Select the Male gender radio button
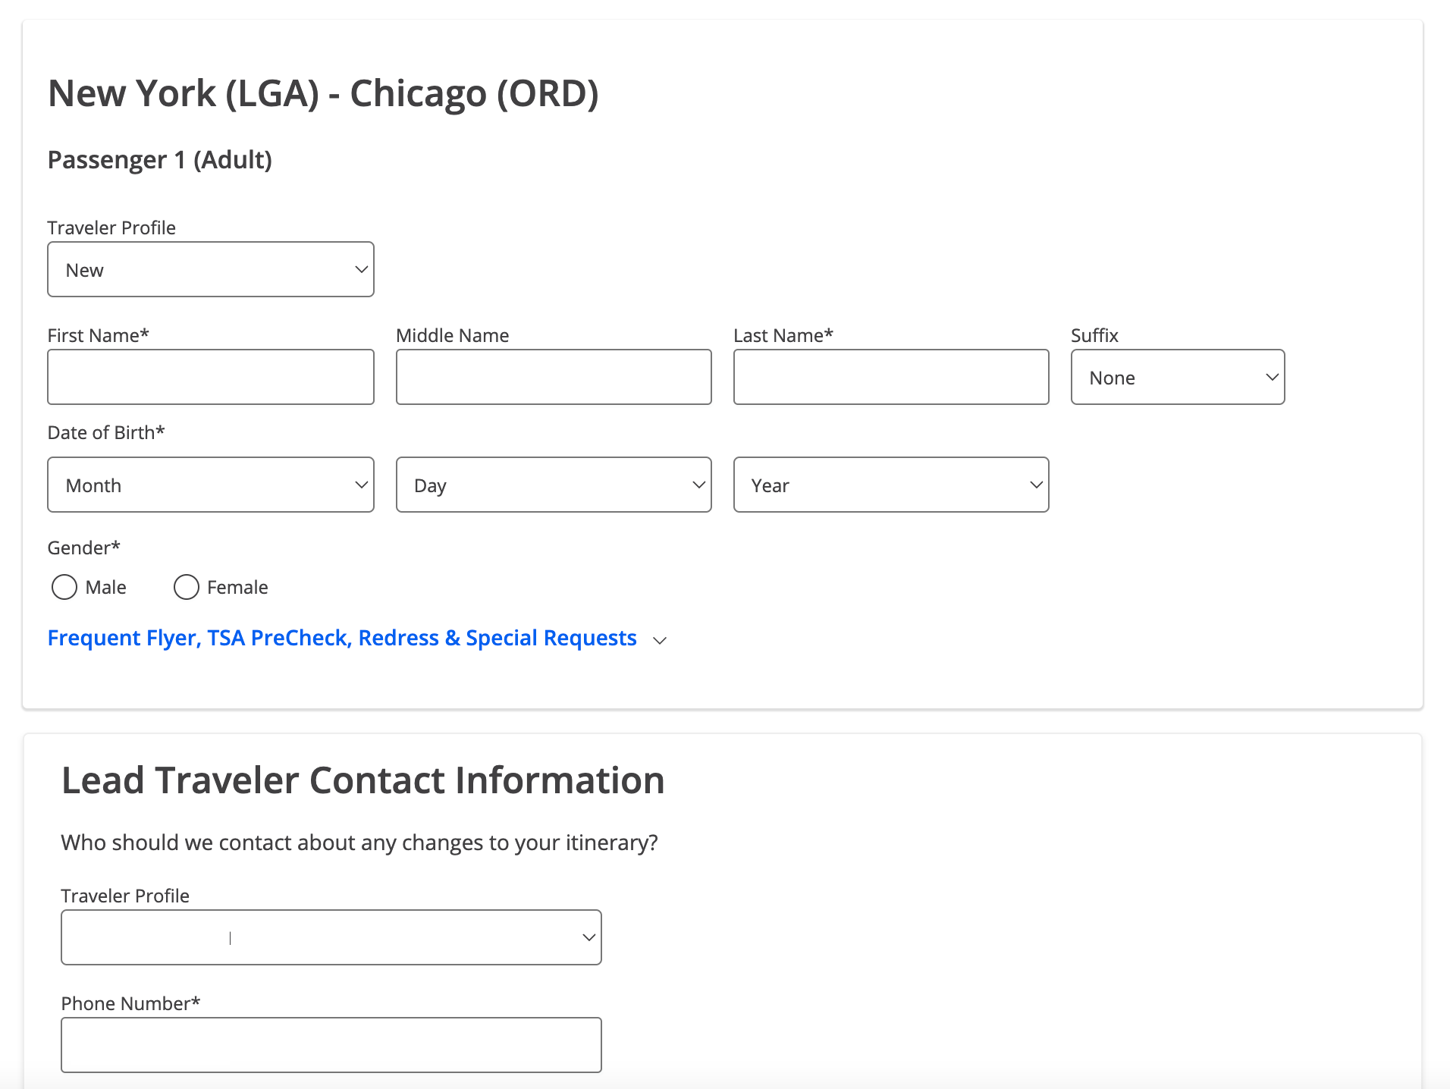 64,587
